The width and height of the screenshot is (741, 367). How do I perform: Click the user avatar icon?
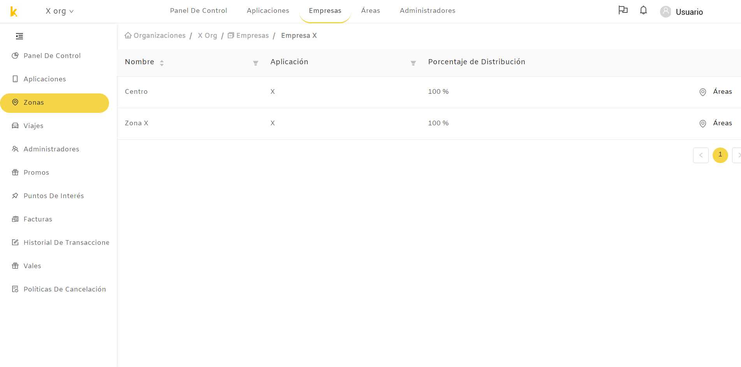[665, 12]
